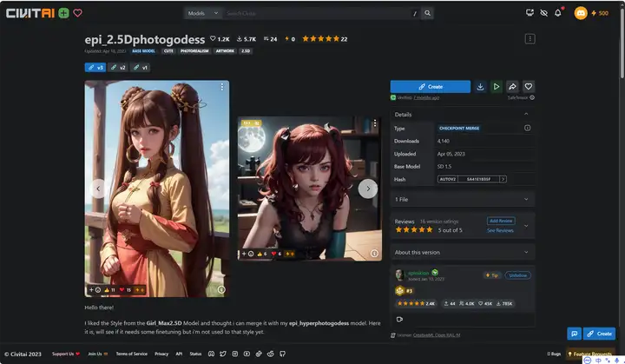The height and width of the screenshot is (364, 625).
Task: Click the 500 buzz balance
Action: click(x=601, y=13)
